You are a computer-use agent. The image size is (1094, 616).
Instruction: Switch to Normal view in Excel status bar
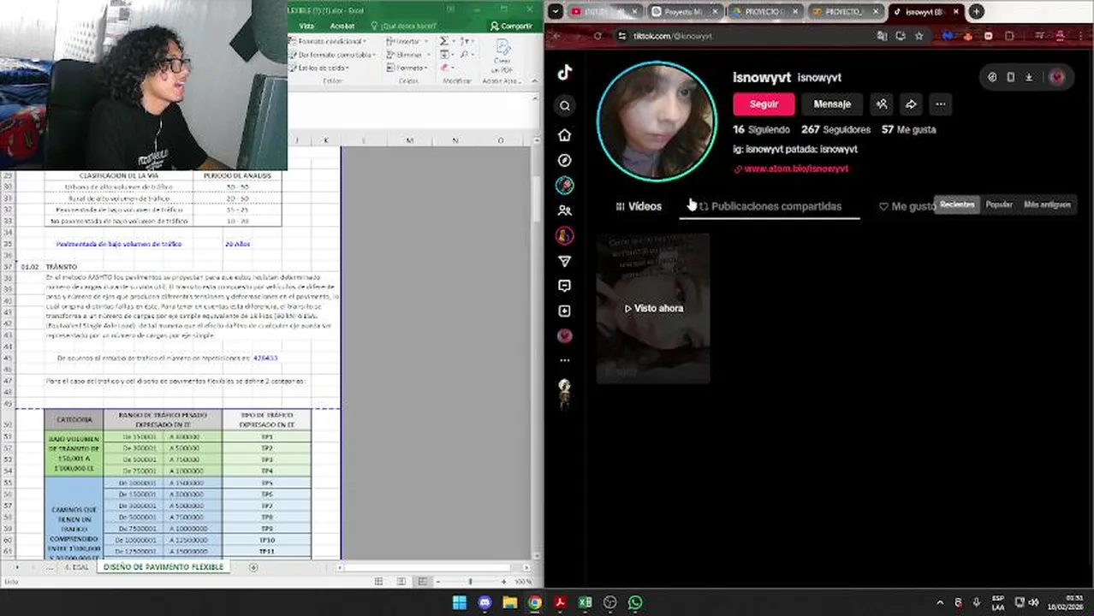click(x=379, y=582)
